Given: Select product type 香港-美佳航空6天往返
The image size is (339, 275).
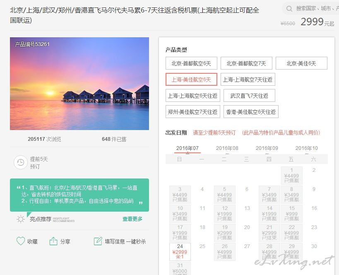Looking at the screenshot, I should click(x=251, y=112).
